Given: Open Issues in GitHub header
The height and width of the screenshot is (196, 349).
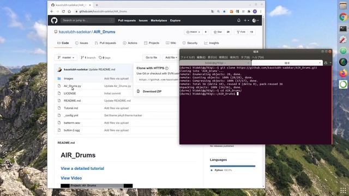Looking at the screenshot, I should (x=143, y=21).
